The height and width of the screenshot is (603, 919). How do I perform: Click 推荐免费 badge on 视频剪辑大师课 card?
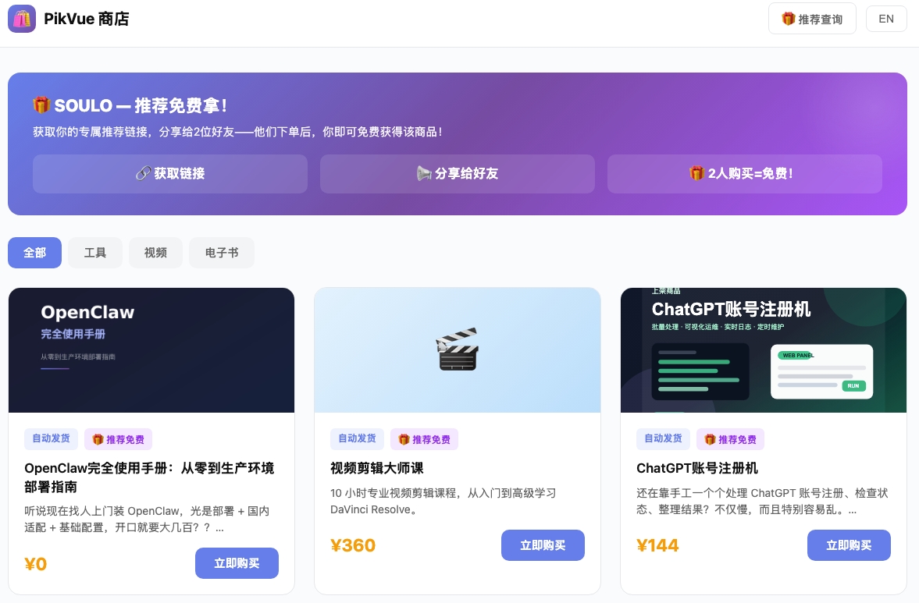[424, 439]
